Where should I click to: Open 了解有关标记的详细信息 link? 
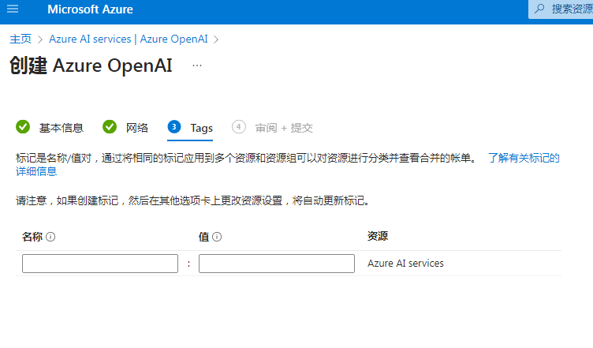(x=524, y=158)
